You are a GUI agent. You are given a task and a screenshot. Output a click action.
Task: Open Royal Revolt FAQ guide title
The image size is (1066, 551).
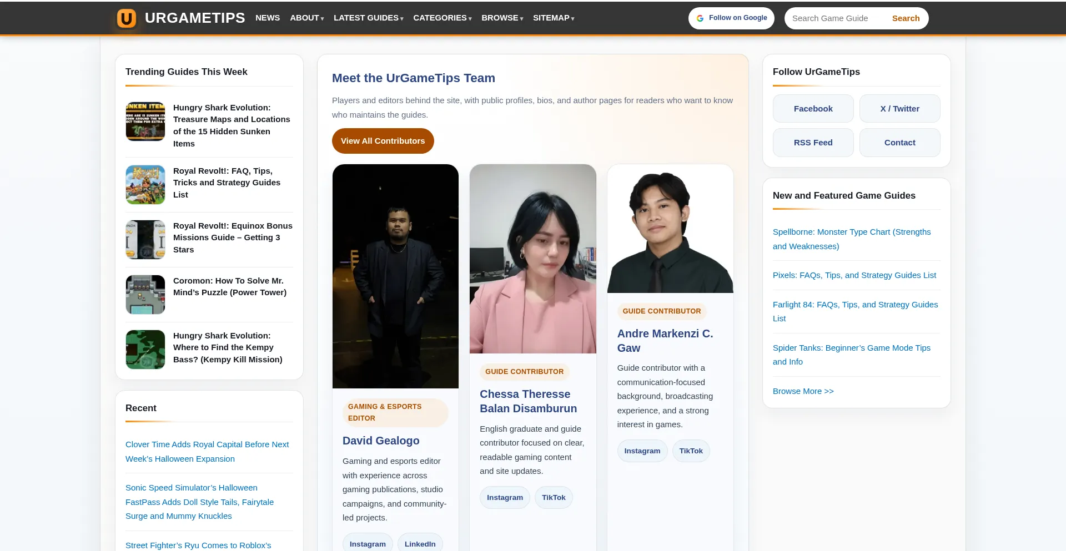point(227,183)
